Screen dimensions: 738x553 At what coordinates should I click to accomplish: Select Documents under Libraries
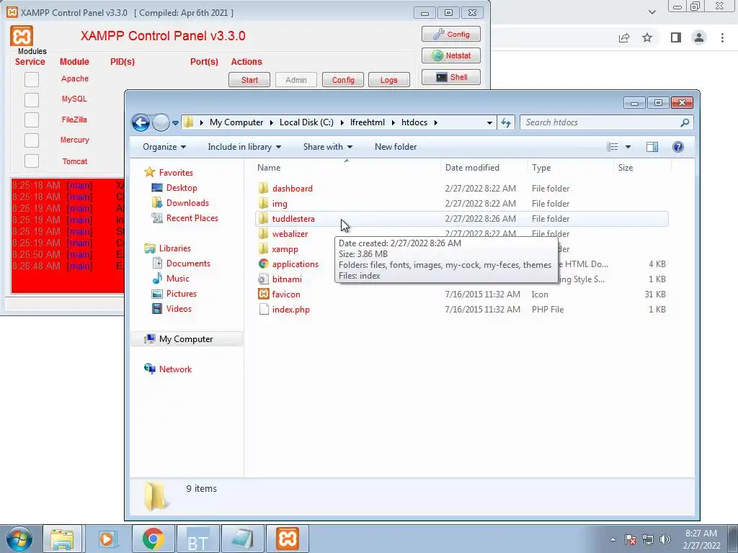point(188,264)
